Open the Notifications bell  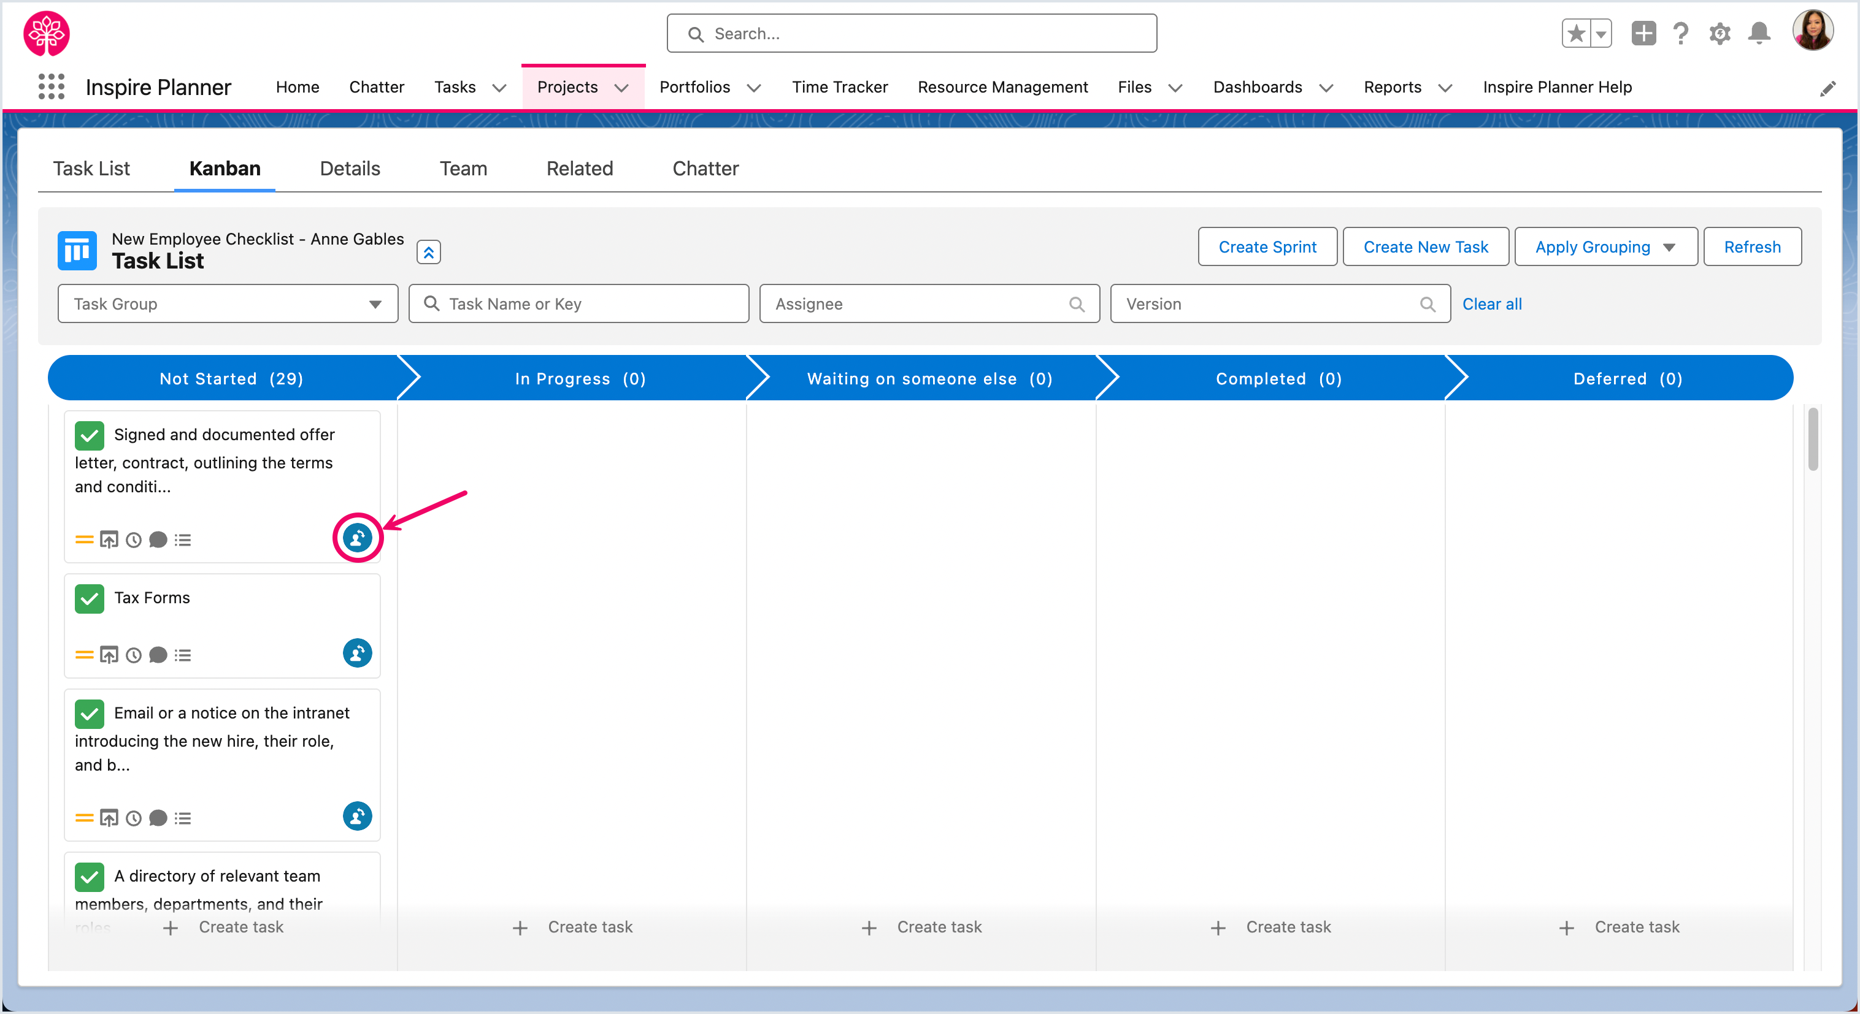click(x=1759, y=33)
